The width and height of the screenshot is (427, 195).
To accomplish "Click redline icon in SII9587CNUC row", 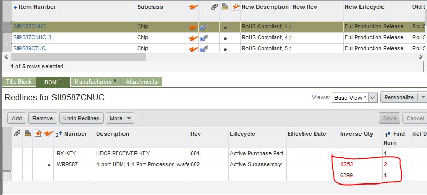I will tap(193, 27).
